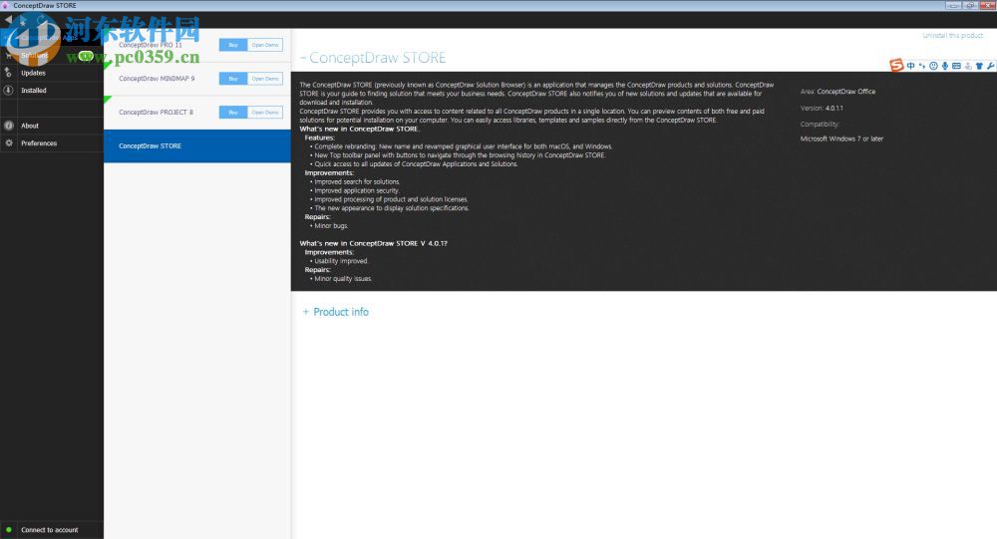The image size is (997, 539).
Task: Open the emoji panel on IME toolbar
Action: coord(933,66)
